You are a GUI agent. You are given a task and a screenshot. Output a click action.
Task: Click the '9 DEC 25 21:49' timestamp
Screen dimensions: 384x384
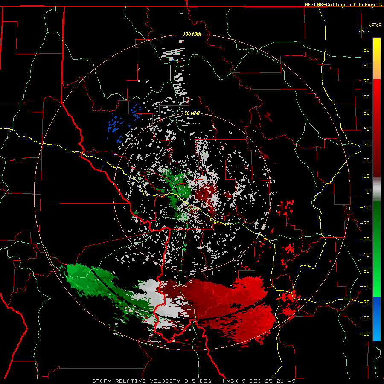[269, 381]
